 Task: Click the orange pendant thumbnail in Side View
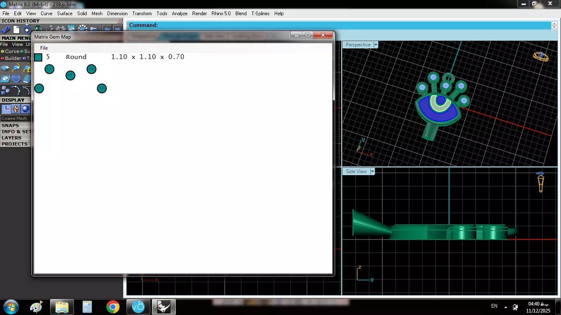541,182
